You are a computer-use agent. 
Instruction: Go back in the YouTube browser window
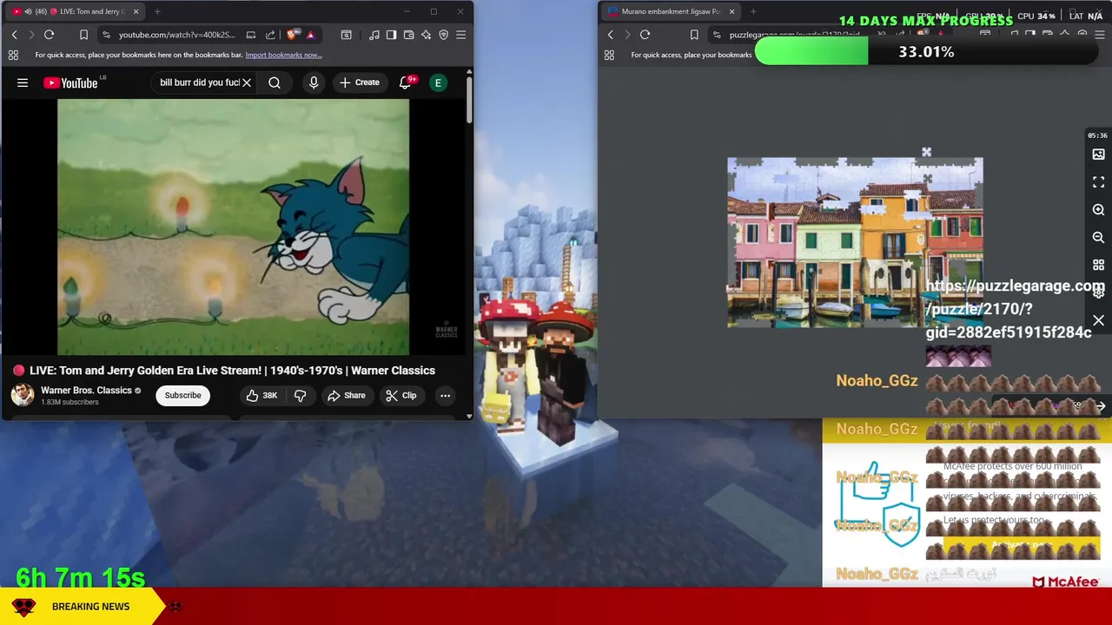[x=14, y=35]
